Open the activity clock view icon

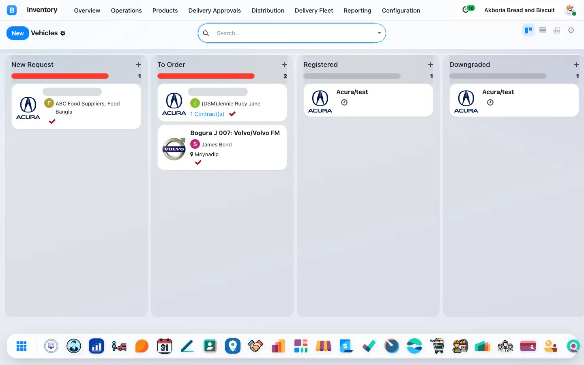point(571,30)
